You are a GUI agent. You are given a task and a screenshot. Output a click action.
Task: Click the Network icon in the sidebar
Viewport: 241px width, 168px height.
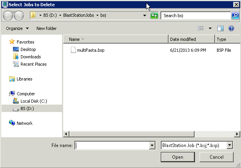coord(12,123)
